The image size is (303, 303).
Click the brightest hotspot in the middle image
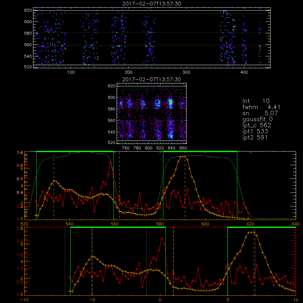tap(170, 102)
